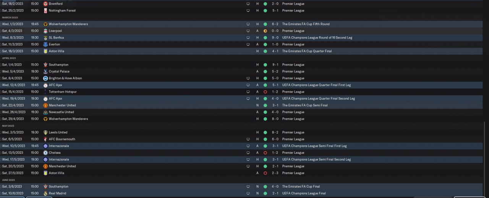Select the SL Benfica badge icon
Image resolution: width=489 pixels, height=198 pixels.
tap(45, 38)
